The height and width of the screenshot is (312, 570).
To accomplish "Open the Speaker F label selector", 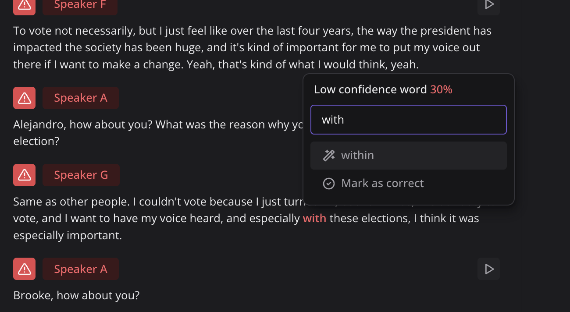I will [x=80, y=5].
